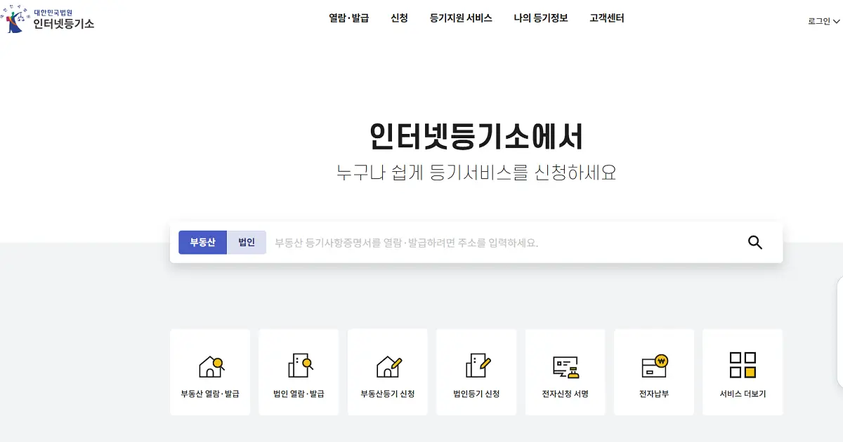
Task: Open the 나의 등기정보 menu
Action: (x=541, y=18)
